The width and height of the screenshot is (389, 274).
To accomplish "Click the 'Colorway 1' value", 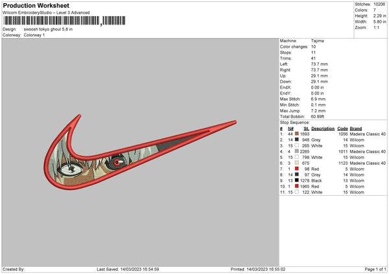I will pos(34,35).
